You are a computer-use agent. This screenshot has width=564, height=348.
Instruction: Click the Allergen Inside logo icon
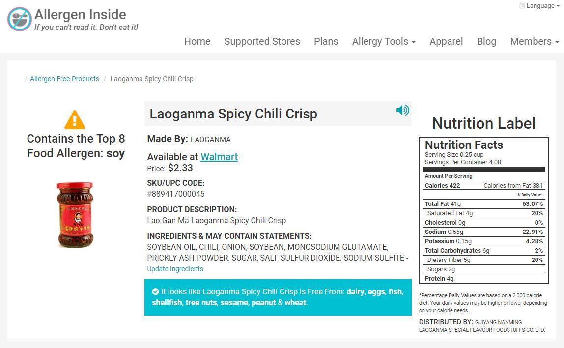(20, 19)
